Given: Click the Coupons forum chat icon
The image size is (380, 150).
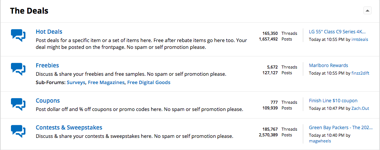Looking at the screenshot, I should (18, 105).
